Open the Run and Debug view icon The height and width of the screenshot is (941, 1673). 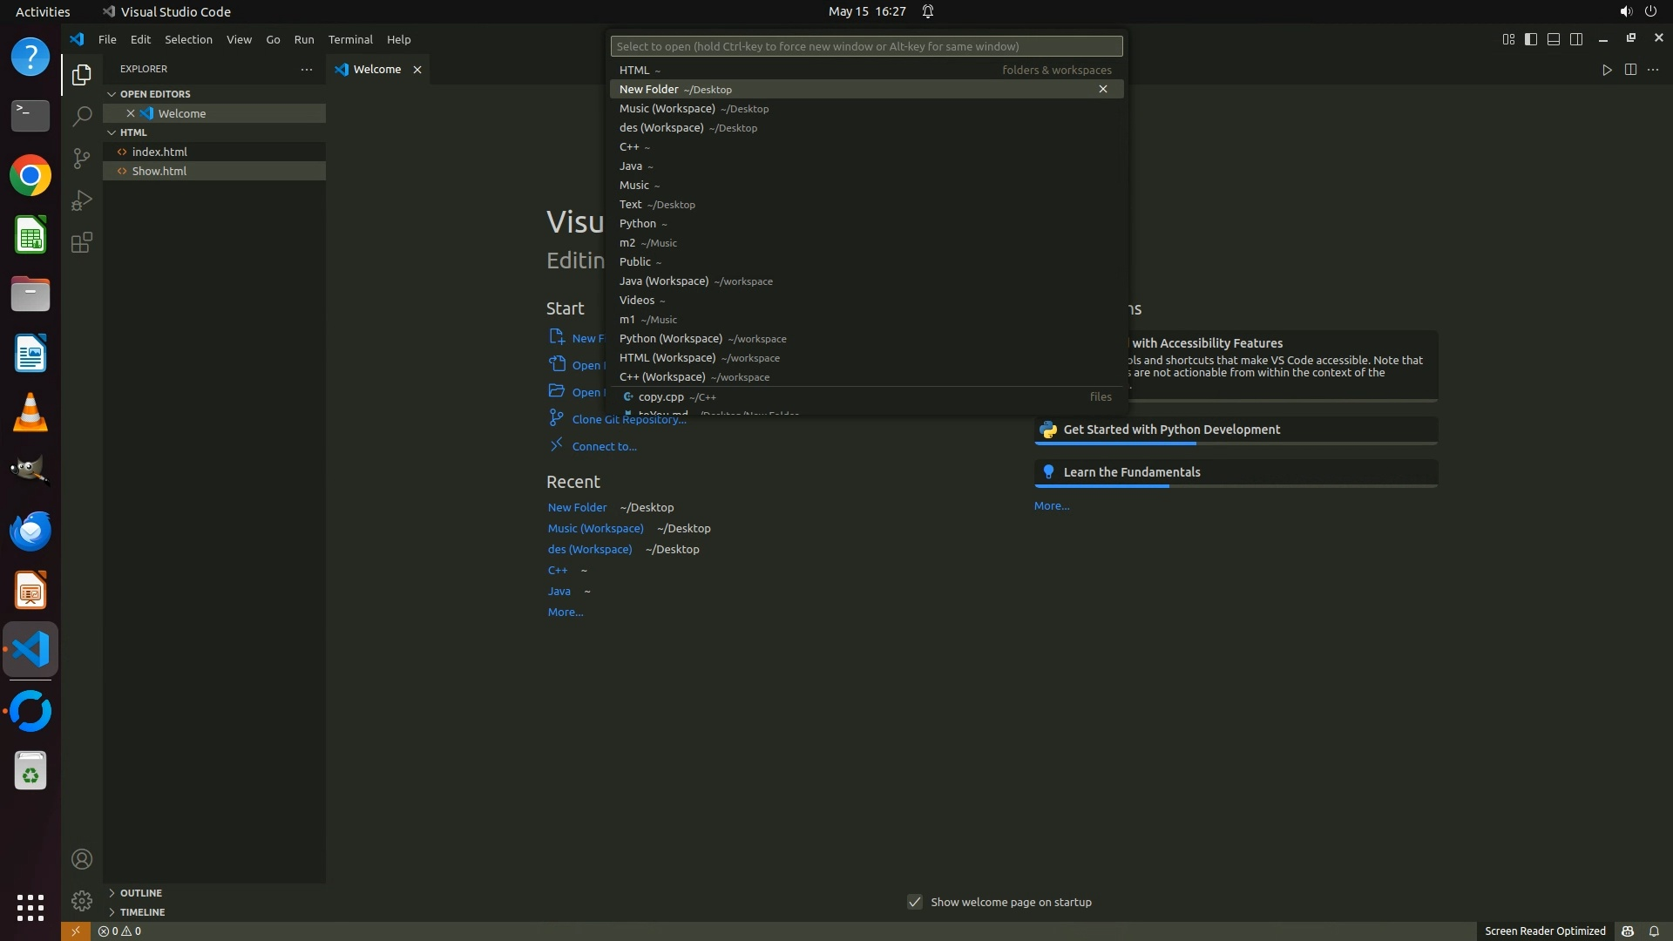click(81, 200)
